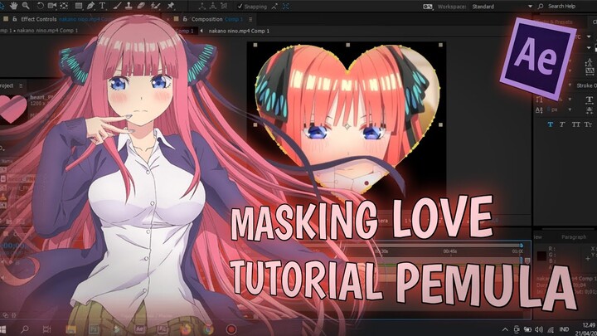Click the volume speaker tray icon

[539, 329]
